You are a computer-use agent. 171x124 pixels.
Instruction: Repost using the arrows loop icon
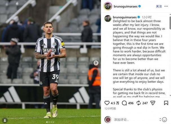pyautogui.click(x=139, y=103)
